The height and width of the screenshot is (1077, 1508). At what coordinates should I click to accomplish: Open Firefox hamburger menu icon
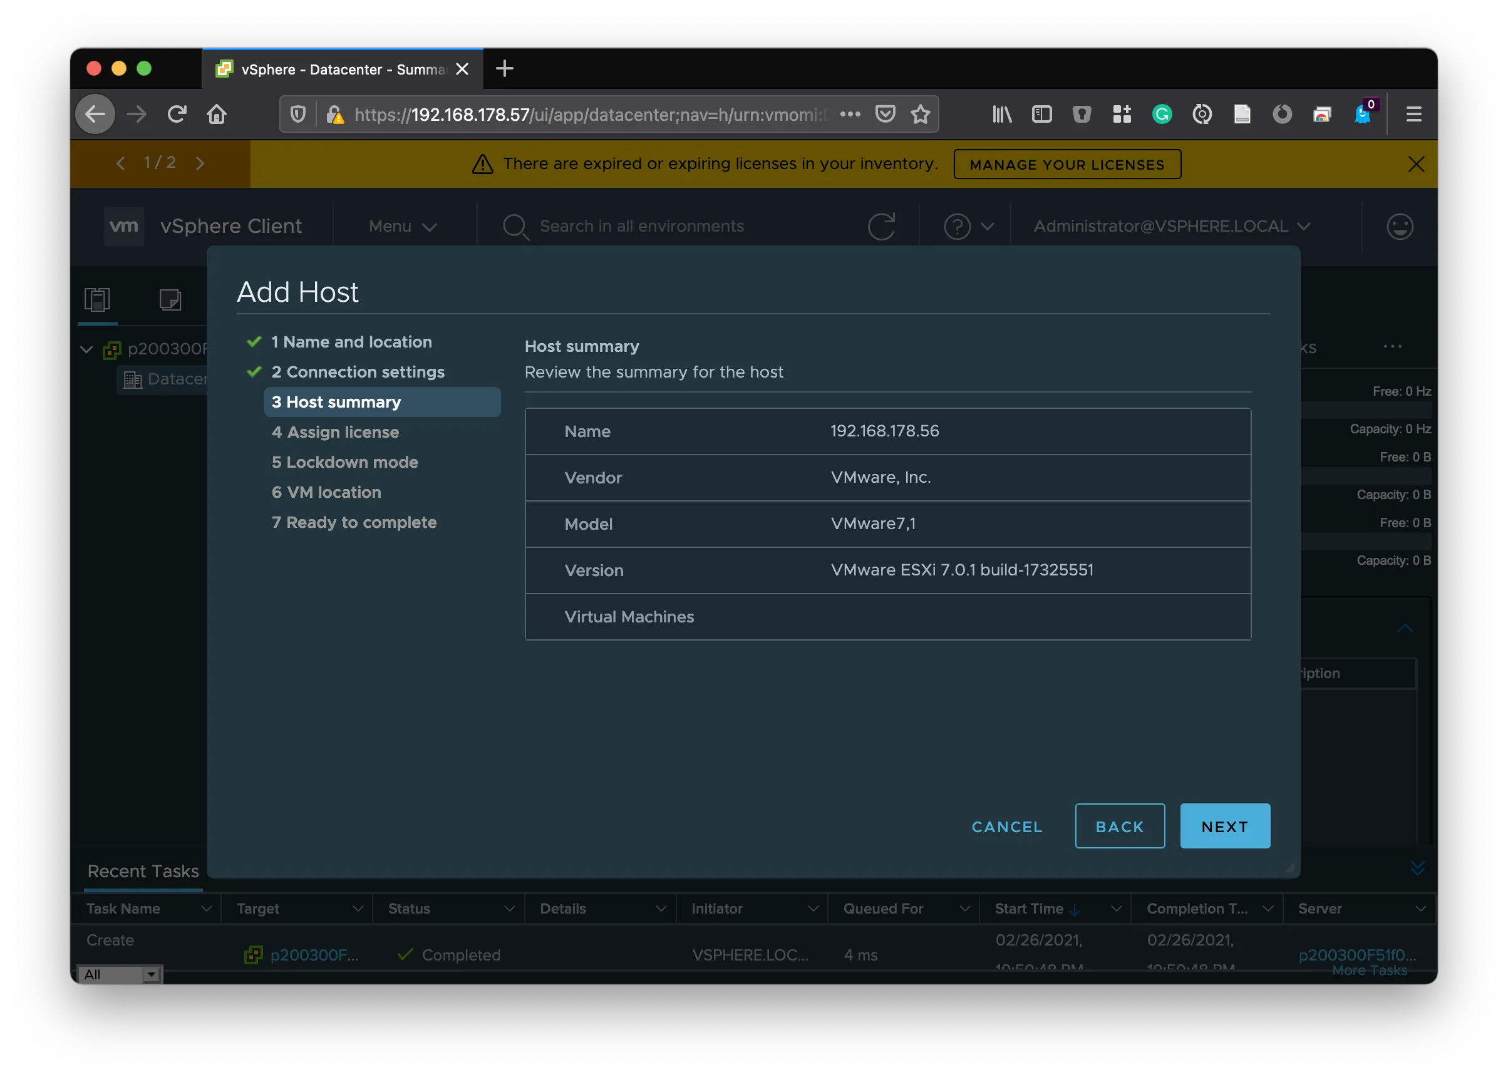(x=1413, y=115)
